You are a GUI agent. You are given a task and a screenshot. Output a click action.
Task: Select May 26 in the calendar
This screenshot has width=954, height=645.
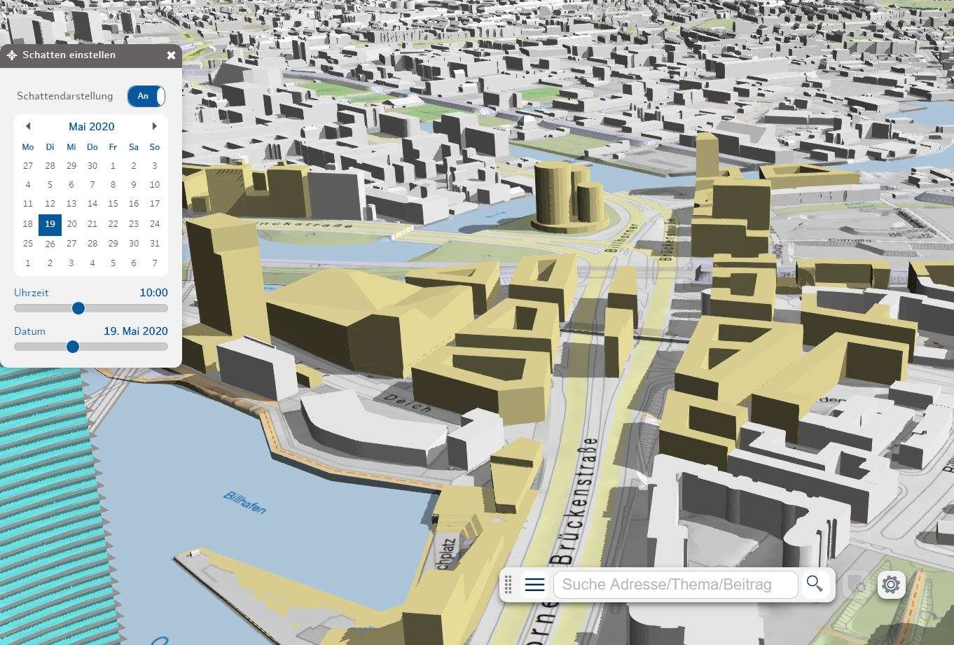50,244
